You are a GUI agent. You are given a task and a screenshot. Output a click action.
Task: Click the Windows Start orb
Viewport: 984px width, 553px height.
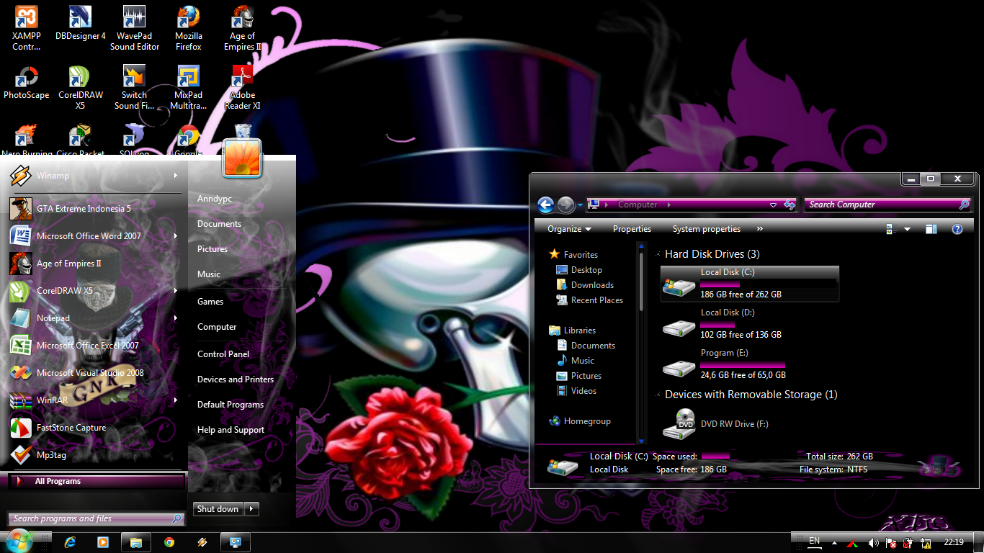pyautogui.click(x=19, y=541)
